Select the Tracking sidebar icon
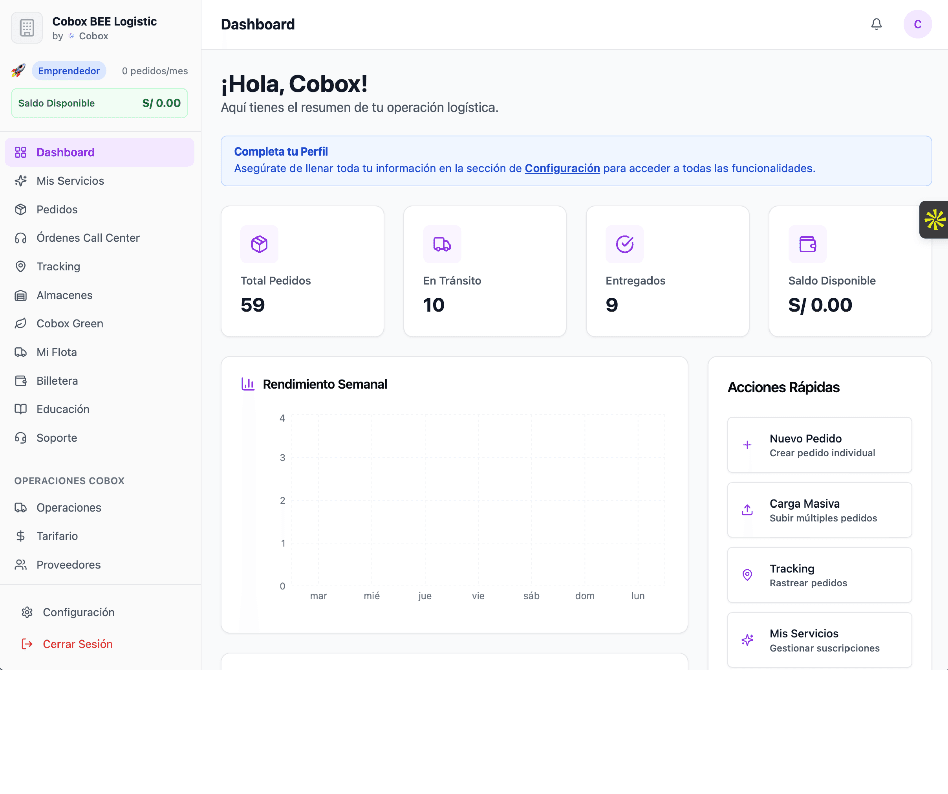The image size is (948, 794). point(21,266)
